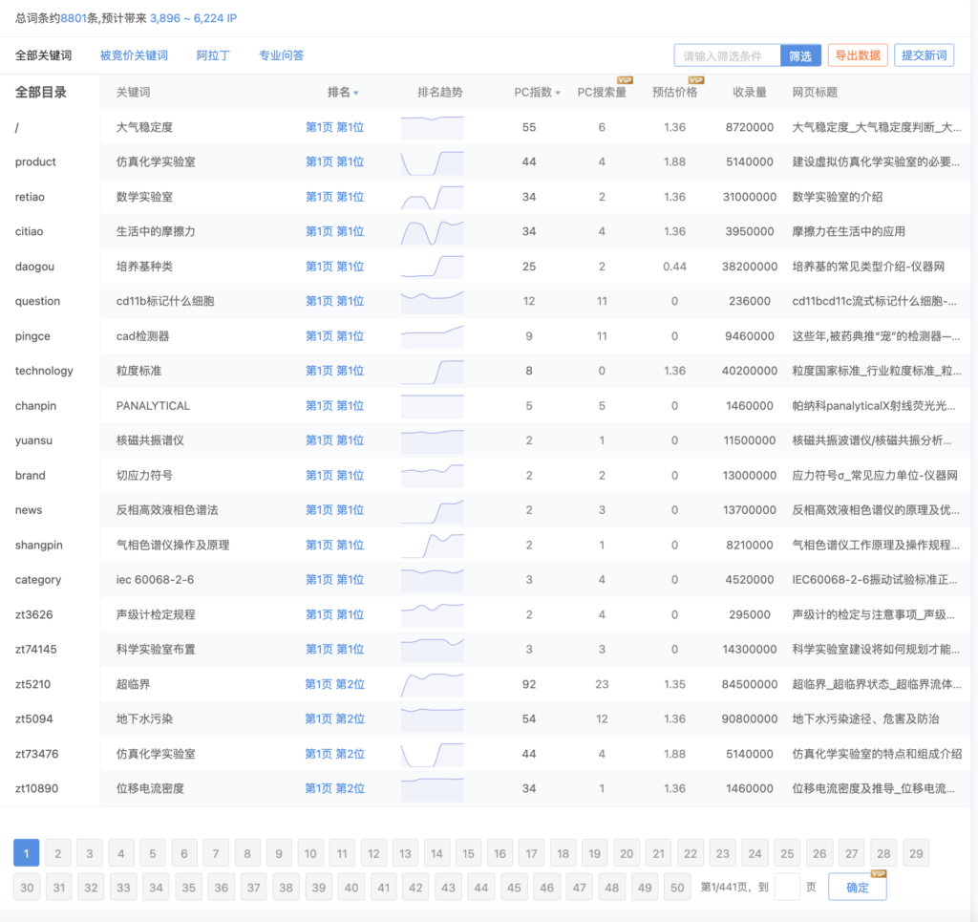Select the product directory
Screen dimensions: 978x922
click(35, 162)
